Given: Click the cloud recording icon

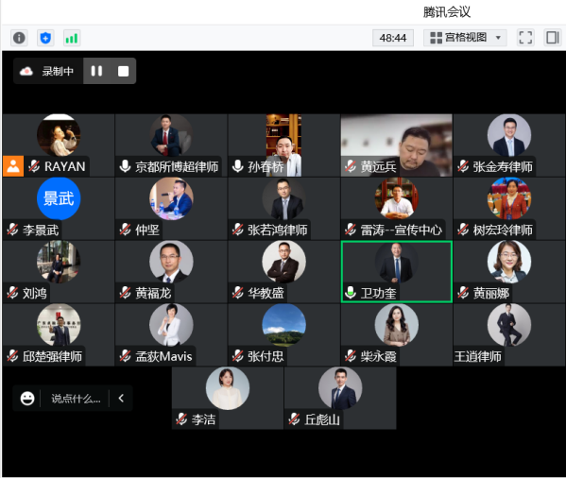Looking at the screenshot, I should point(26,71).
